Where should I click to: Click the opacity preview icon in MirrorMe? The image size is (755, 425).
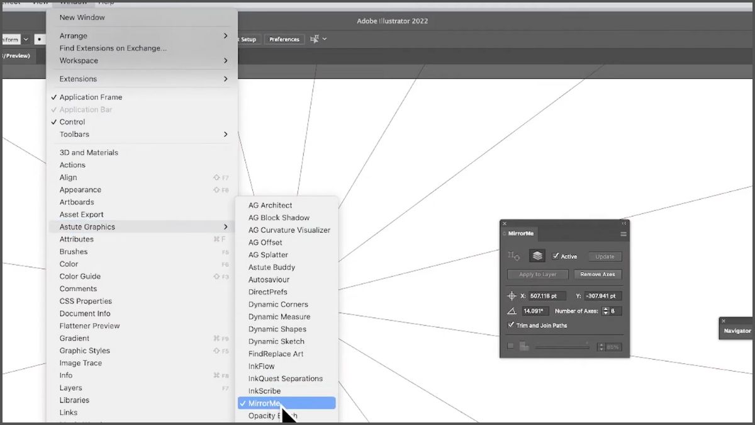click(524, 346)
